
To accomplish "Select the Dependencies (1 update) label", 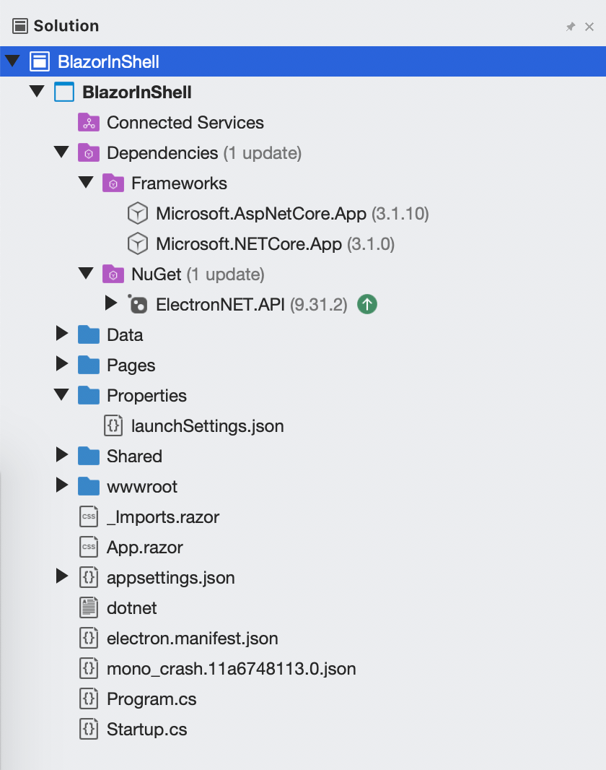I will click(204, 153).
